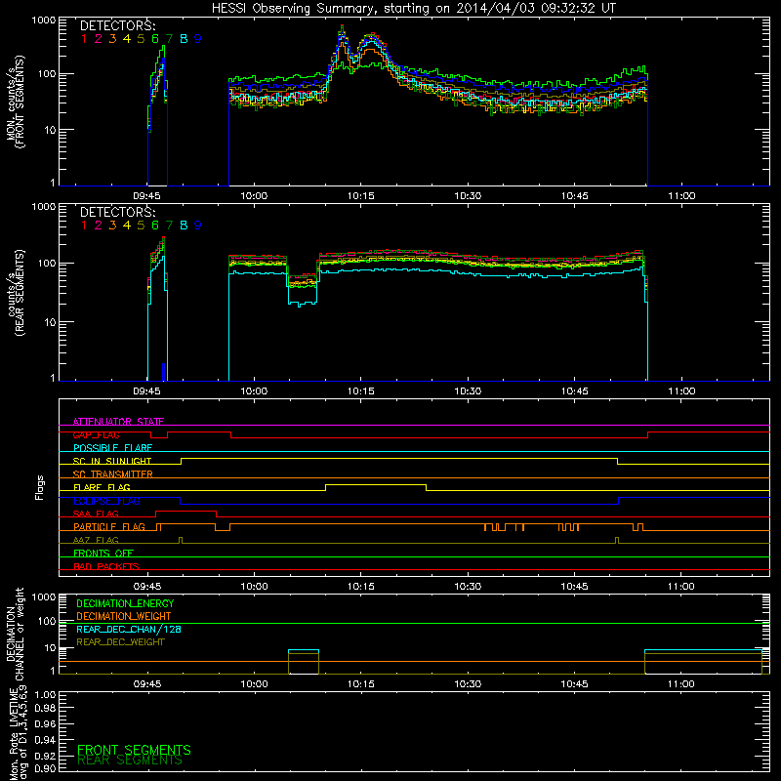Select detector 8 legend in rear segments plot
This screenshot has width=781, height=781.
click(184, 226)
